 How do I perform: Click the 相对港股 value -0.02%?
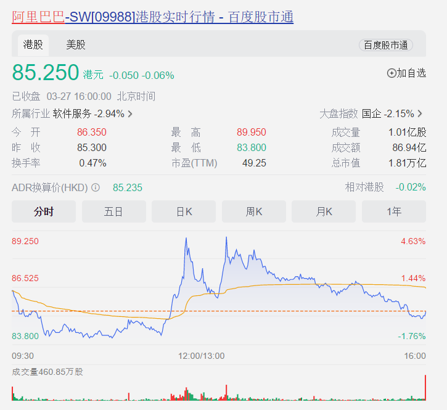411,187
